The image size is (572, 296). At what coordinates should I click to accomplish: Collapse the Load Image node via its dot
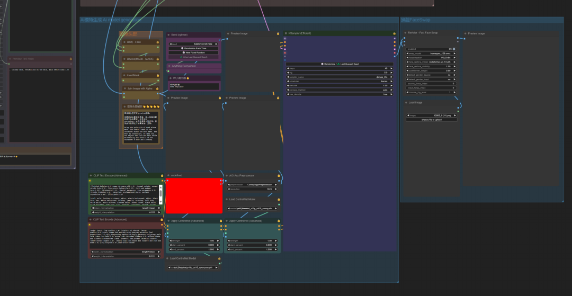pos(405,102)
